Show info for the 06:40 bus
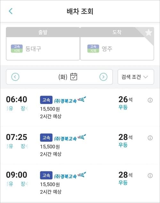This screenshot has height=203, width=160. (x=150, y=100)
